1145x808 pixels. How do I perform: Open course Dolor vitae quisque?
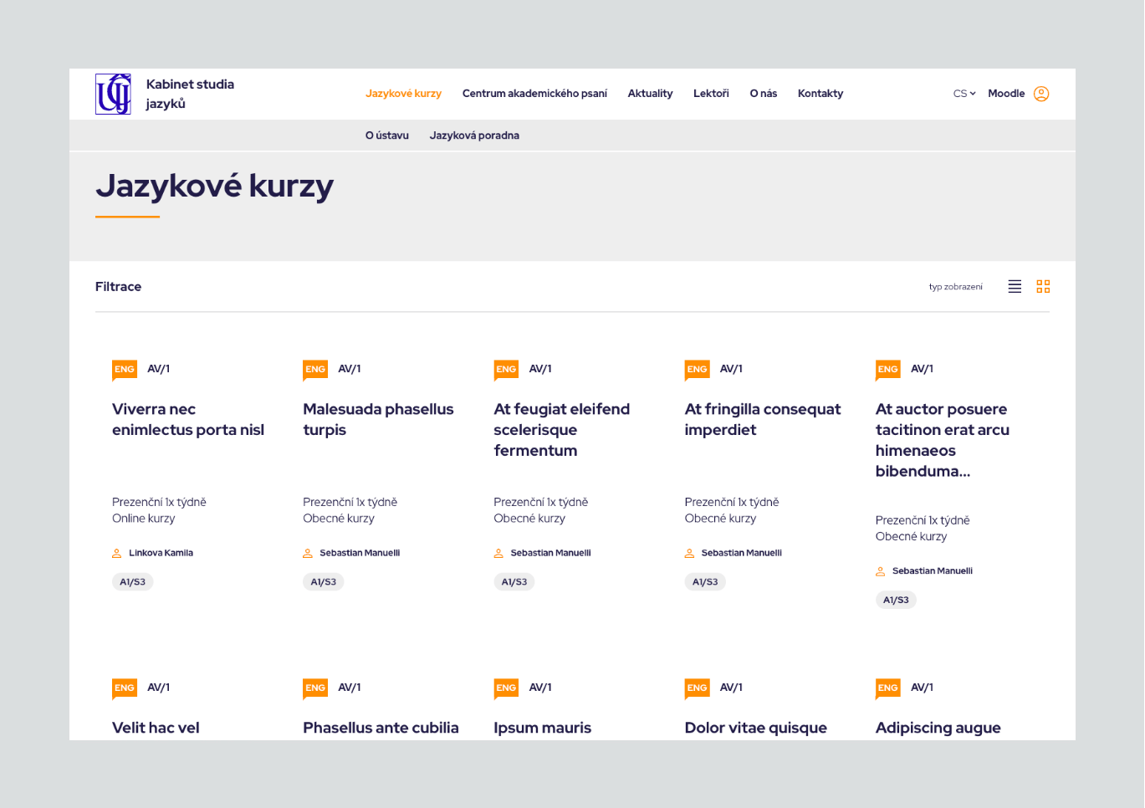coord(756,728)
